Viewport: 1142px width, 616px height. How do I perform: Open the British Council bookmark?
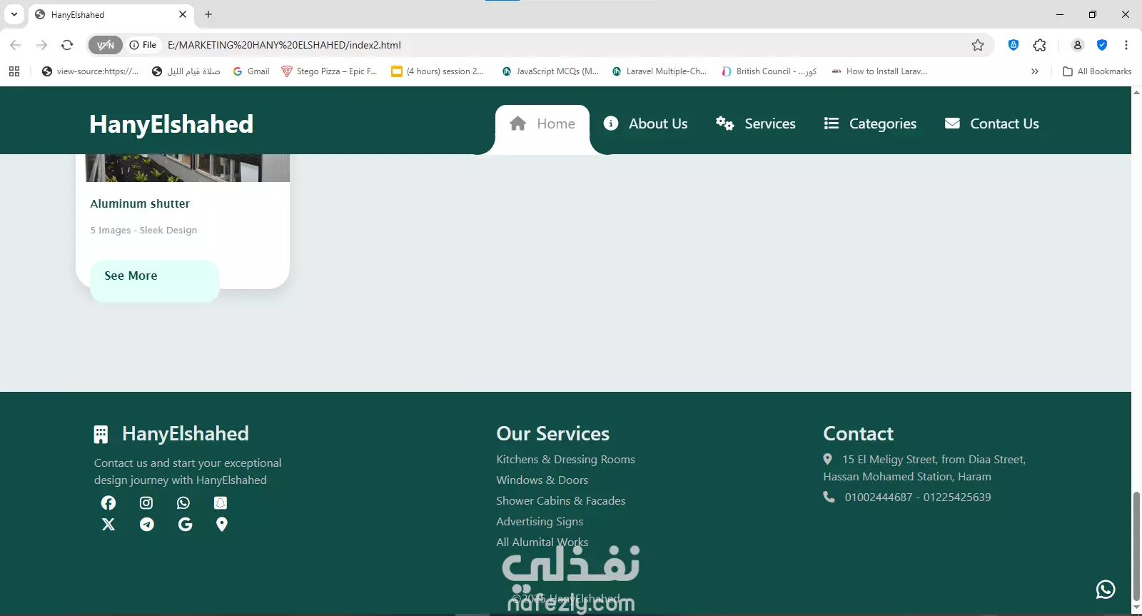click(x=769, y=71)
